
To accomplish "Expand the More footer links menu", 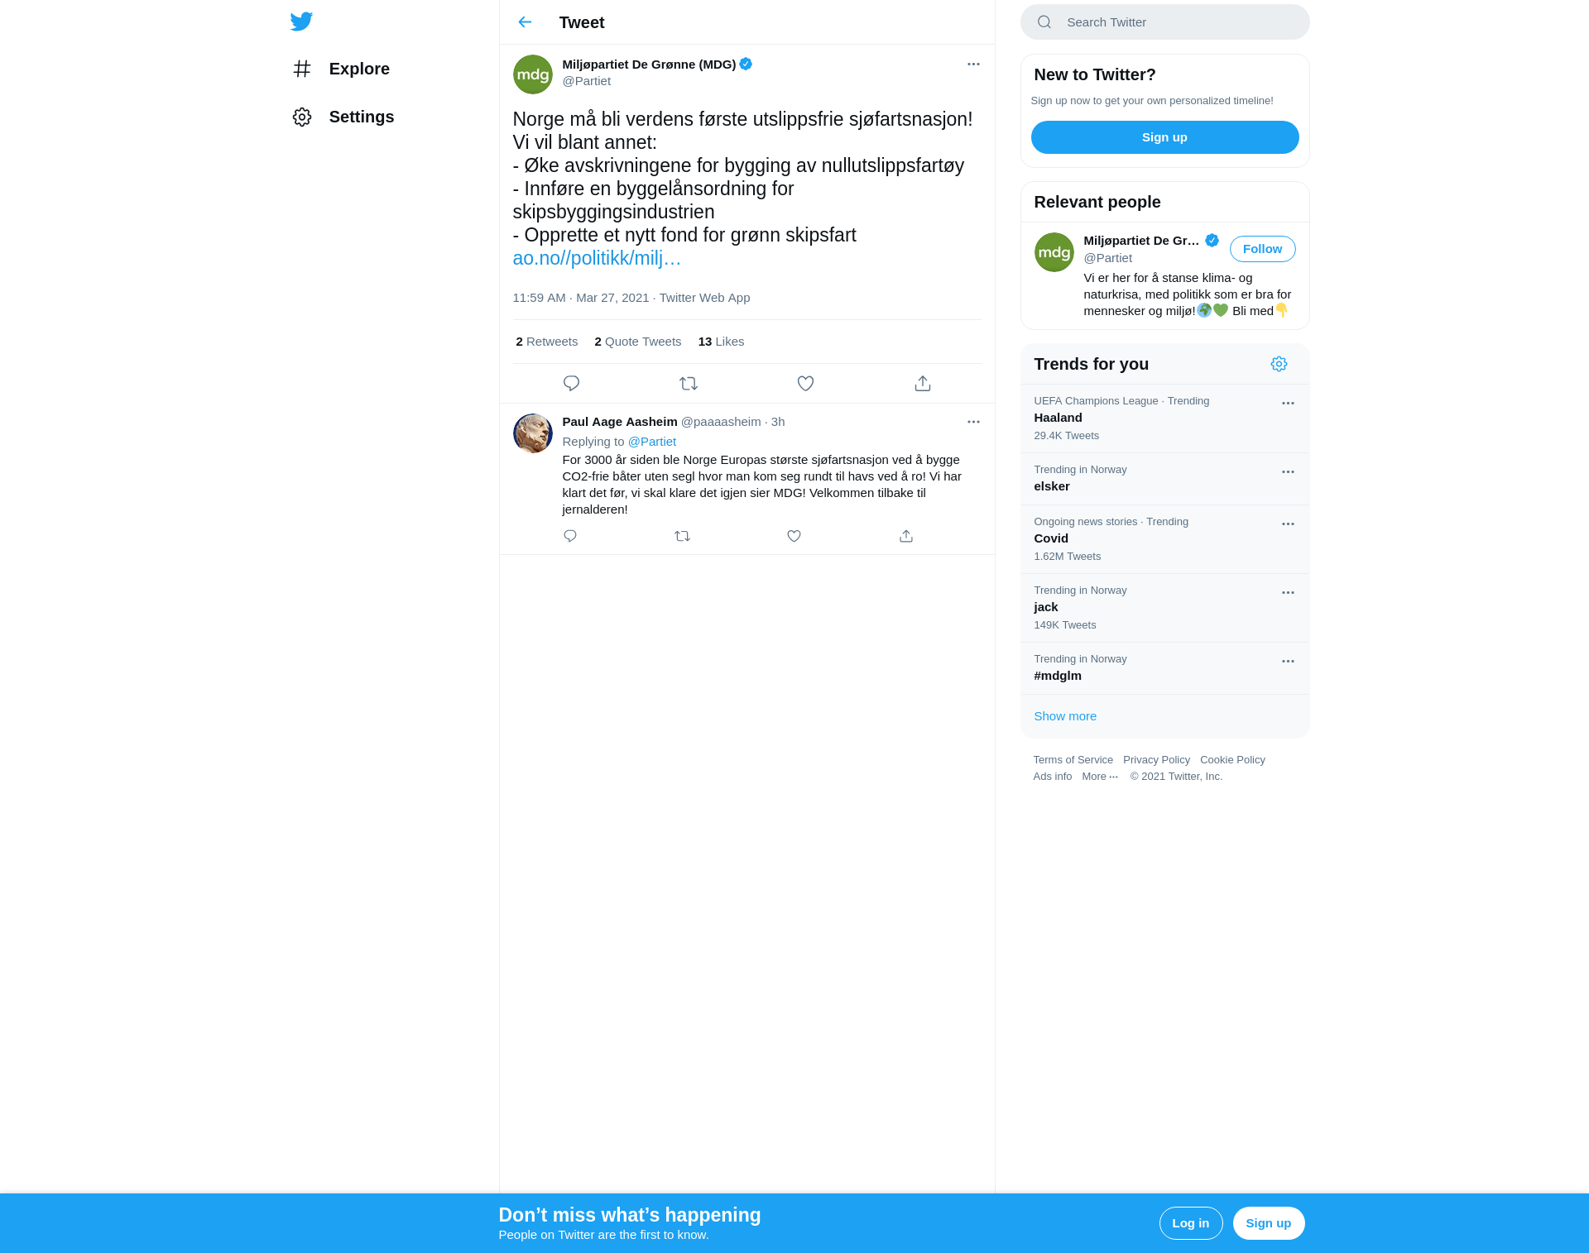I will coord(1100,777).
